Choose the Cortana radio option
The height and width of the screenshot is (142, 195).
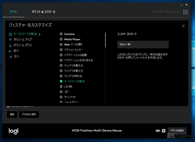[x=67, y=34]
